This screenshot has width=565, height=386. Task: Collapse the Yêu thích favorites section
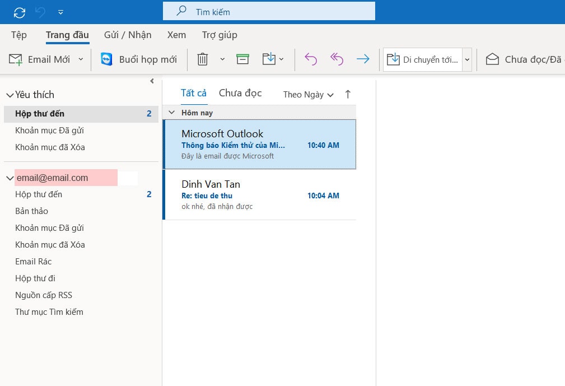[x=10, y=95]
